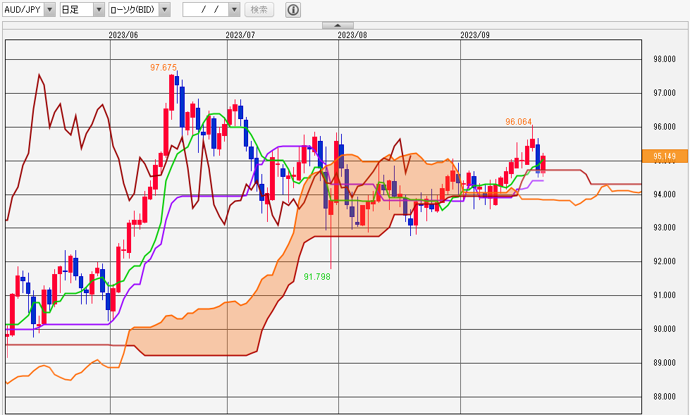Select the 2023/09 date axis label
690x415 pixels.
coord(475,35)
